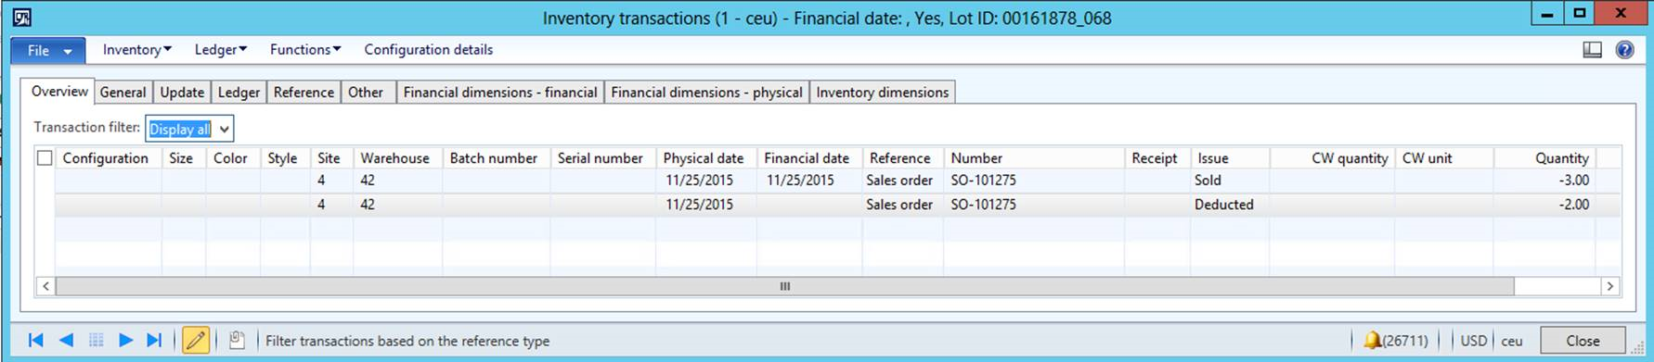Expand the Functions menu

(x=305, y=50)
